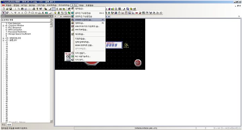Select '6 : HMI Connection' tree item
This screenshot has width=242, height=130.
tap(14, 30)
